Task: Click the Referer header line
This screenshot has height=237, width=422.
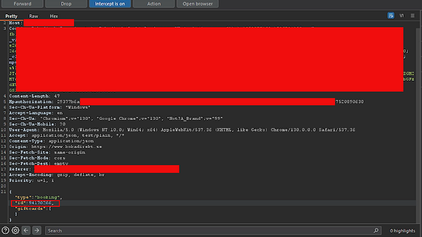Action: click(x=94, y=169)
